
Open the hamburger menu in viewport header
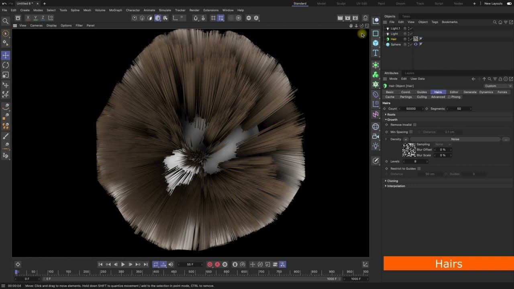pos(15,25)
